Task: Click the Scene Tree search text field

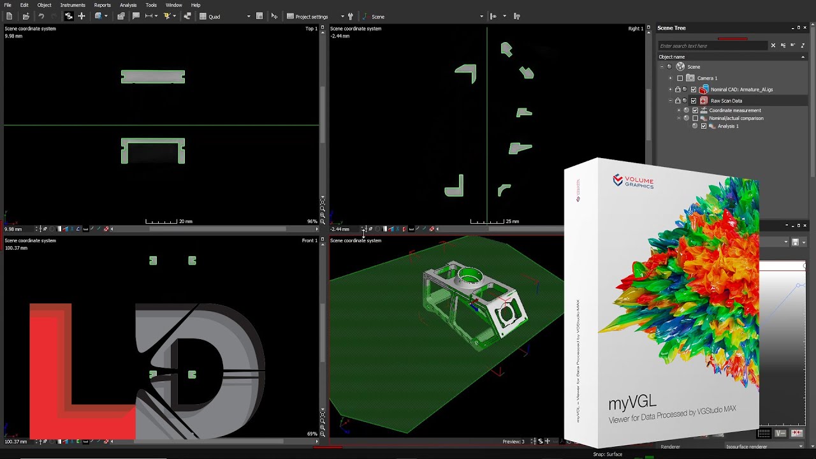Action: pos(713,46)
